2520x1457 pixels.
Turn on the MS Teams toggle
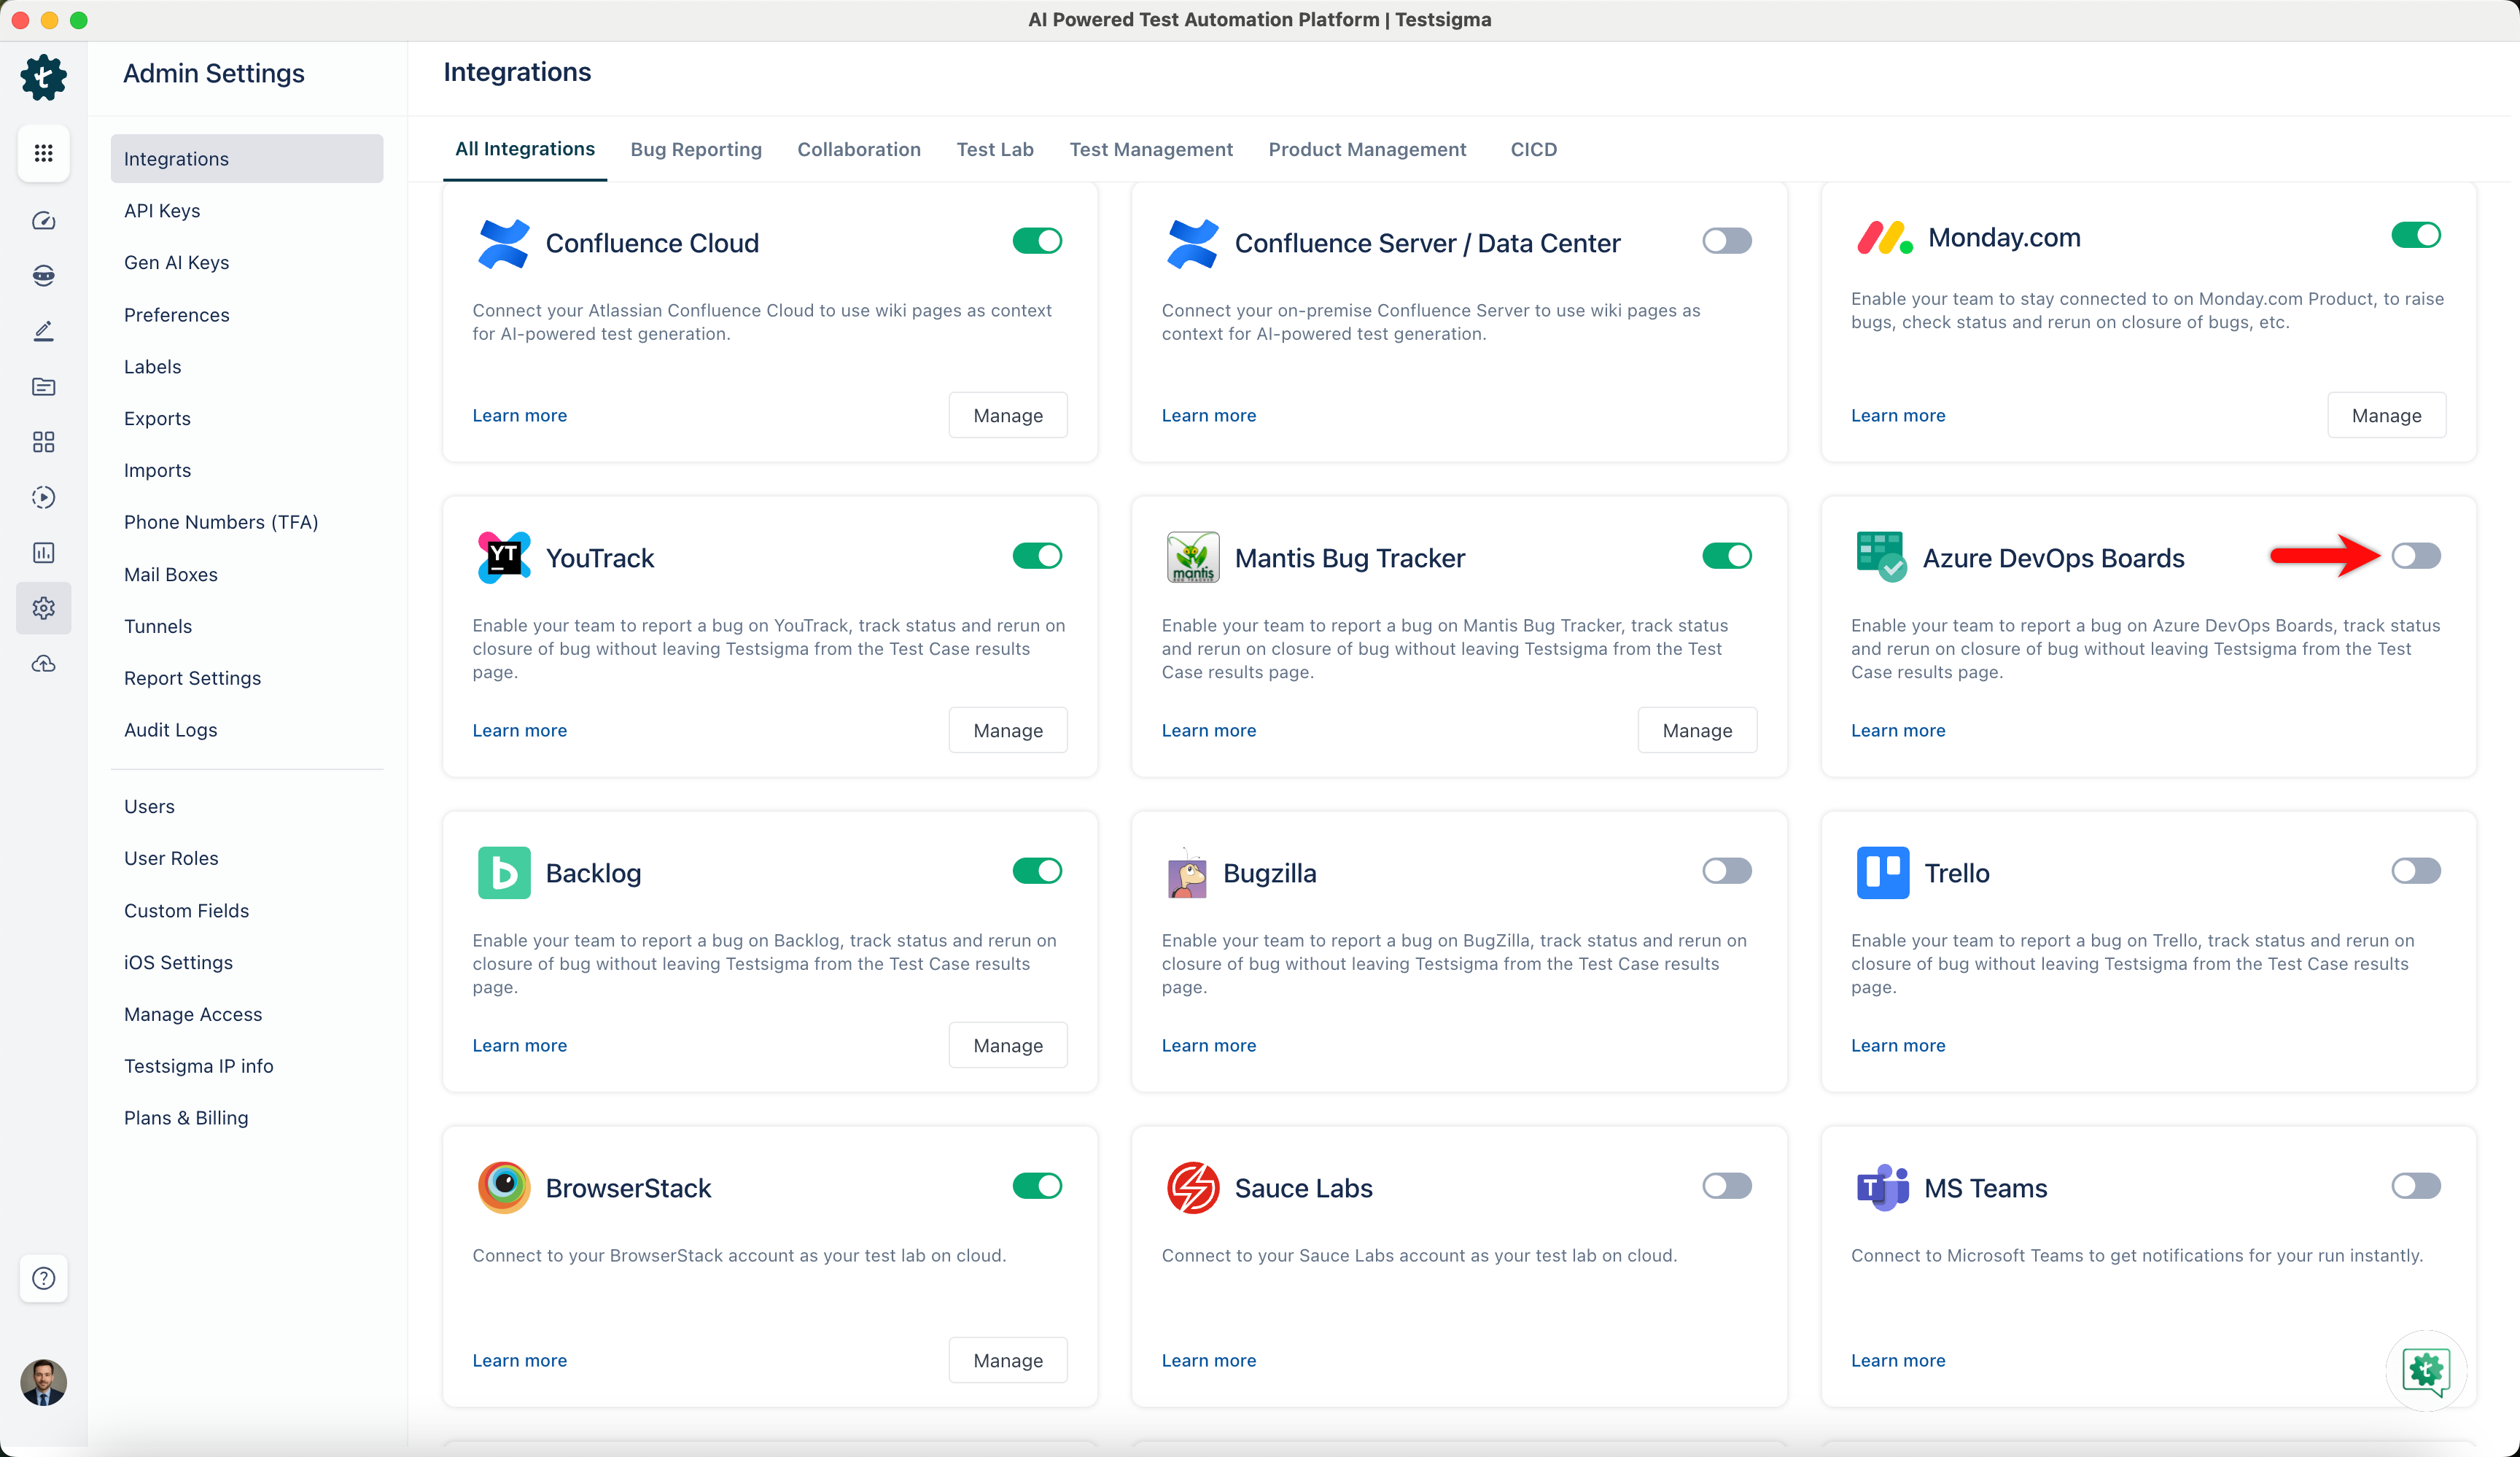pos(2415,1186)
